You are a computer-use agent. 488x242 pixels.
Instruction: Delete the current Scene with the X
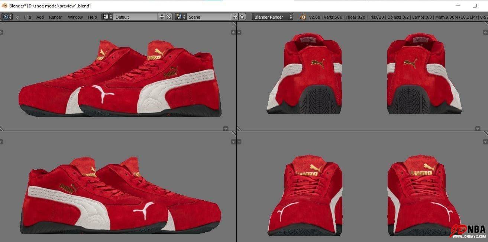click(242, 17)
